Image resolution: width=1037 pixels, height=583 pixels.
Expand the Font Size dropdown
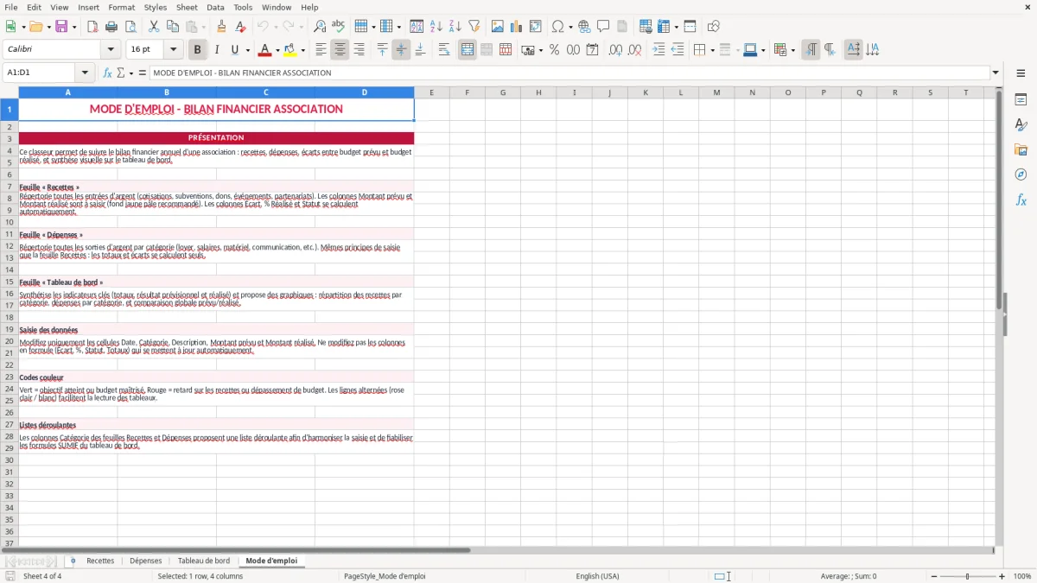(174, 50)
